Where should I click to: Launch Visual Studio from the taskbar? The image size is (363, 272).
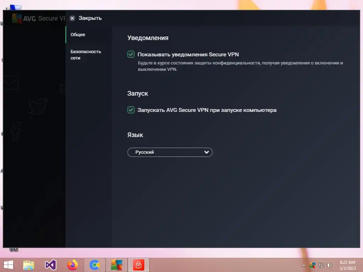point(50,265)
